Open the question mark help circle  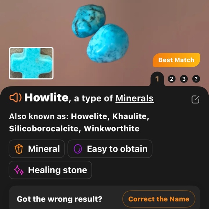pyautogui.click(x=196, y=79)
